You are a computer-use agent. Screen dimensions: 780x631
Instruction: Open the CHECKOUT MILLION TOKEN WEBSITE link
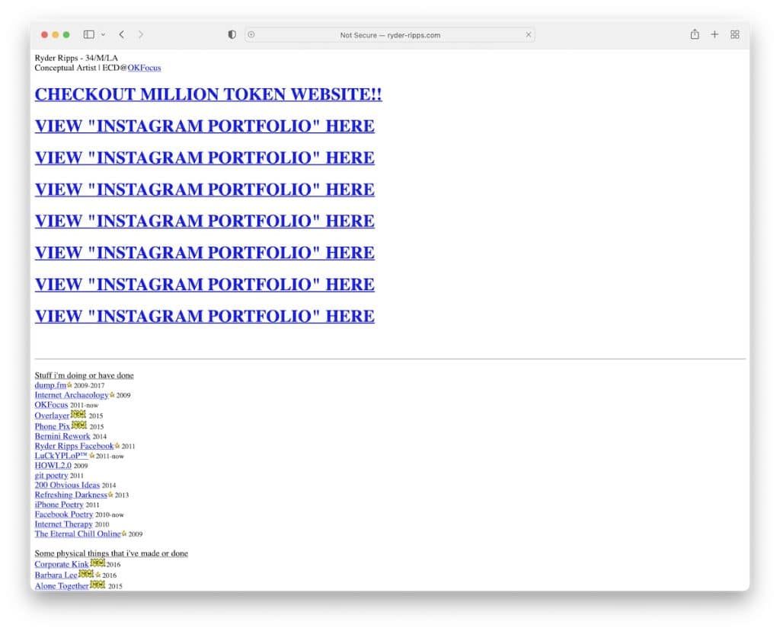click(208, 94)
